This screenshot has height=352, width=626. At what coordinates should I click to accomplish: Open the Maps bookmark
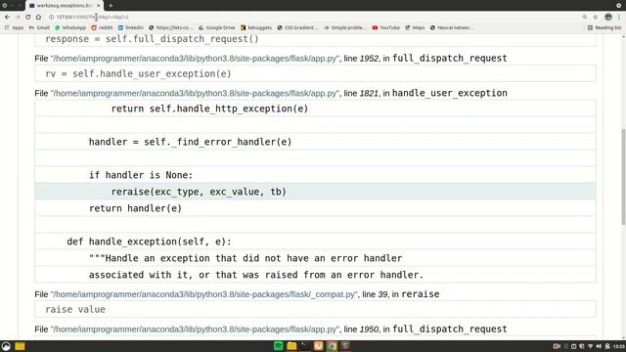tap(415, 27)
